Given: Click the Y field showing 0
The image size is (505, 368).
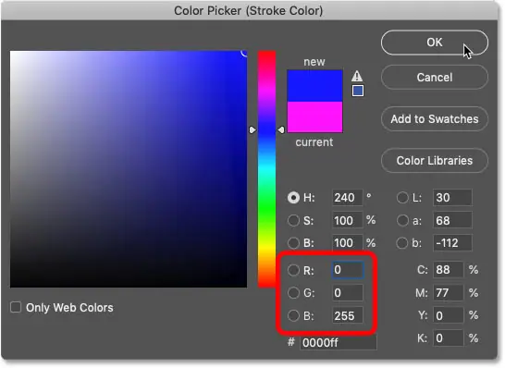Looking at the screenshot, I should pyautogui.click(x=448, y=315).
